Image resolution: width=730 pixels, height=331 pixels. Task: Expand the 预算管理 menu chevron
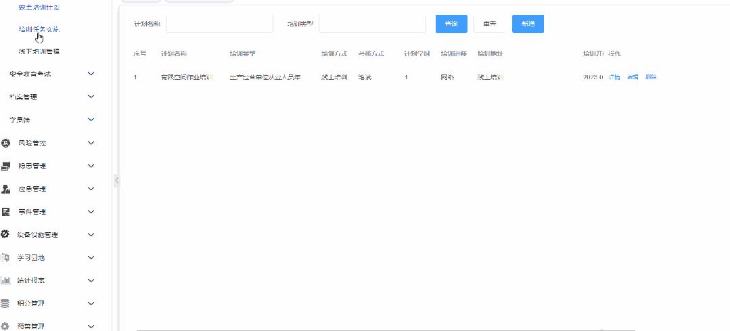[91, 326]
